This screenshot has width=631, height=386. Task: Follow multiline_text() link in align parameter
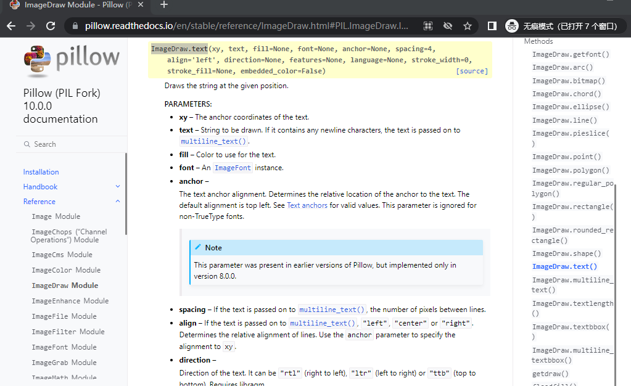(323, 323)
